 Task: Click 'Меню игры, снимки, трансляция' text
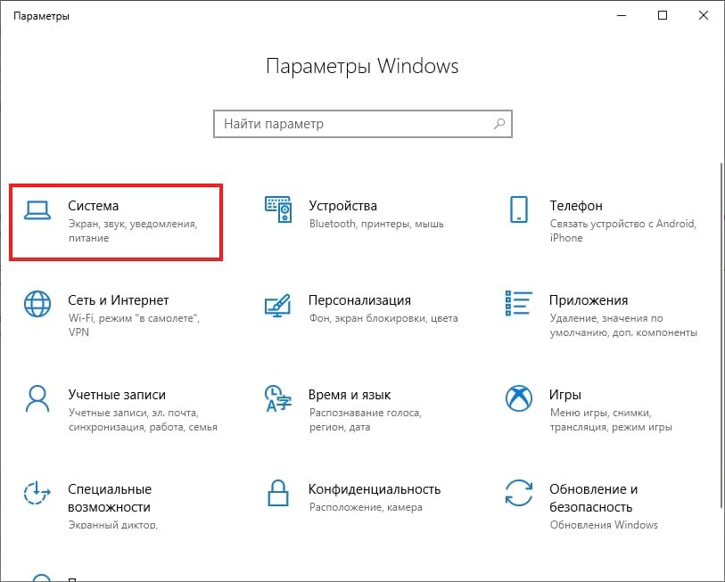pyautogui.click(x=611, y=420)
